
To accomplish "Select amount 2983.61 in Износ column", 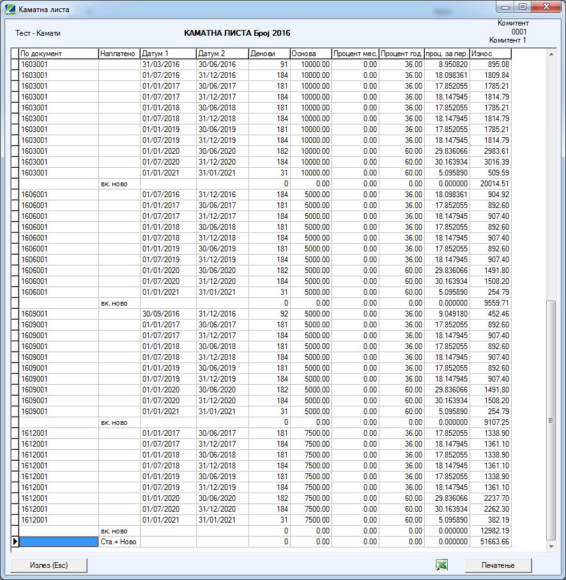I will pos(491,151).
